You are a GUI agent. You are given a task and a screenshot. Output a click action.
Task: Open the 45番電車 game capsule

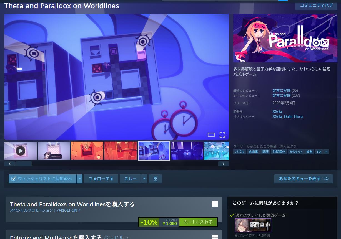pyautogui.click(x=253, y=225)
